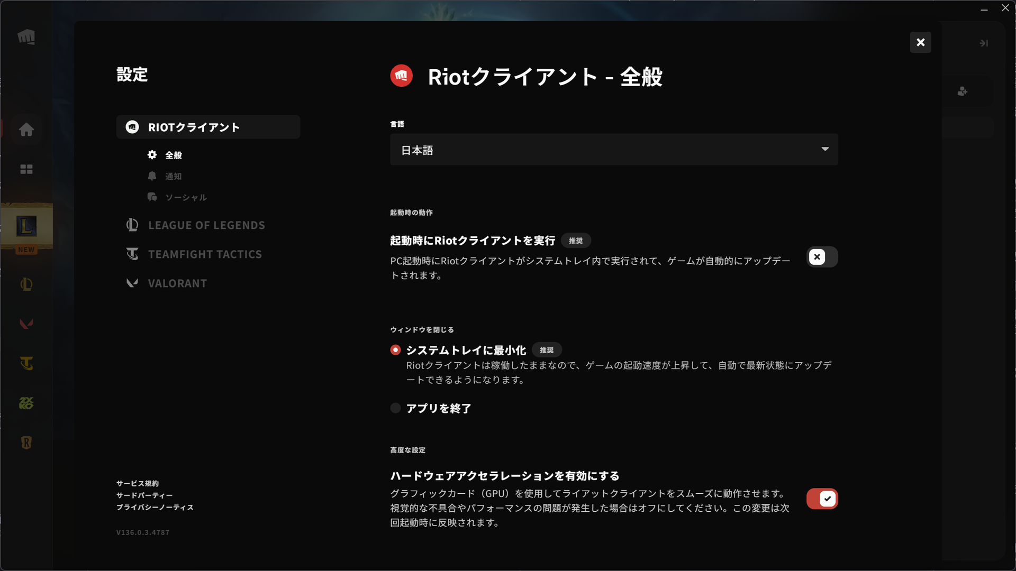Image resolution: width=1016 pixels, height=571 pixels.
Task: Click the gear icon next to 全般
Action: [152, 154]
